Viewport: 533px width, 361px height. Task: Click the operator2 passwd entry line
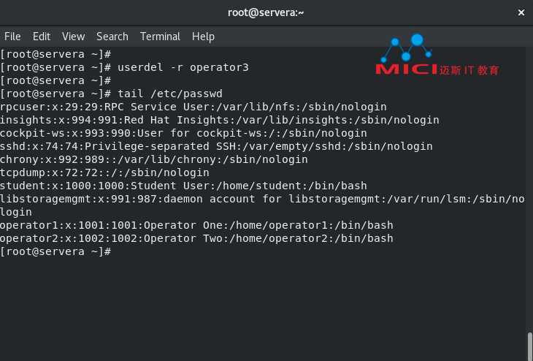coord(196,238)
